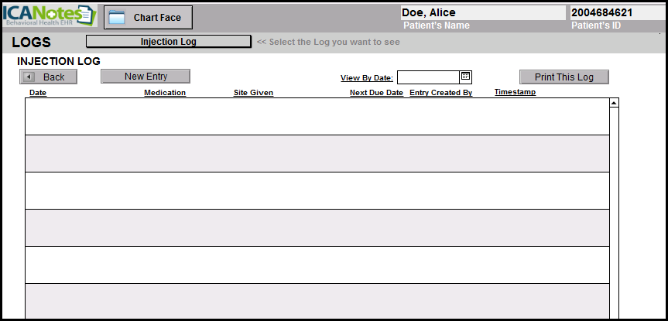This screenshot has height=321, width=668.
Task: Select the first empty injection log row
Action: (x=317, y=117)
